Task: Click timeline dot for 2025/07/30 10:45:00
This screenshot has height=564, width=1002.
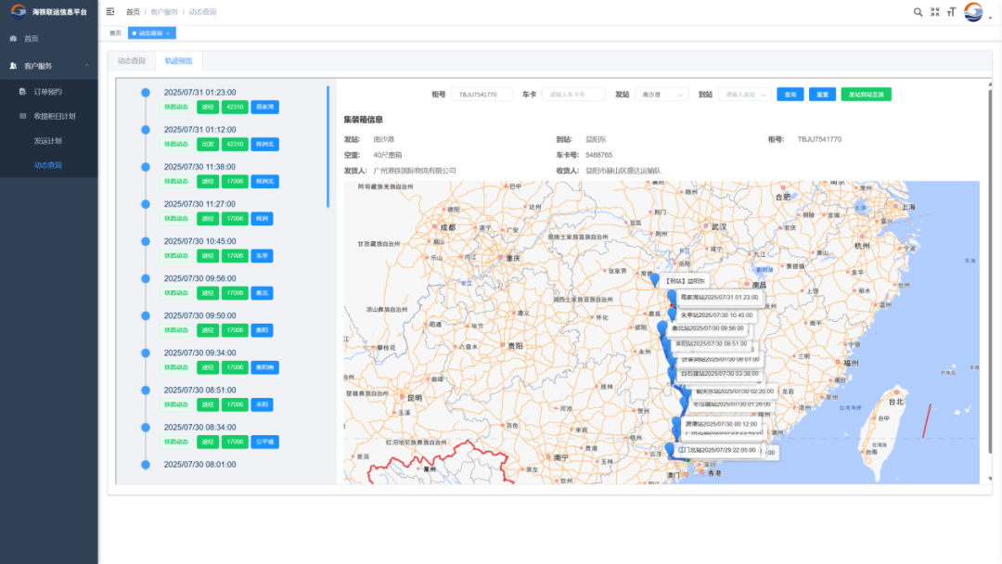Action: [146, 241]
